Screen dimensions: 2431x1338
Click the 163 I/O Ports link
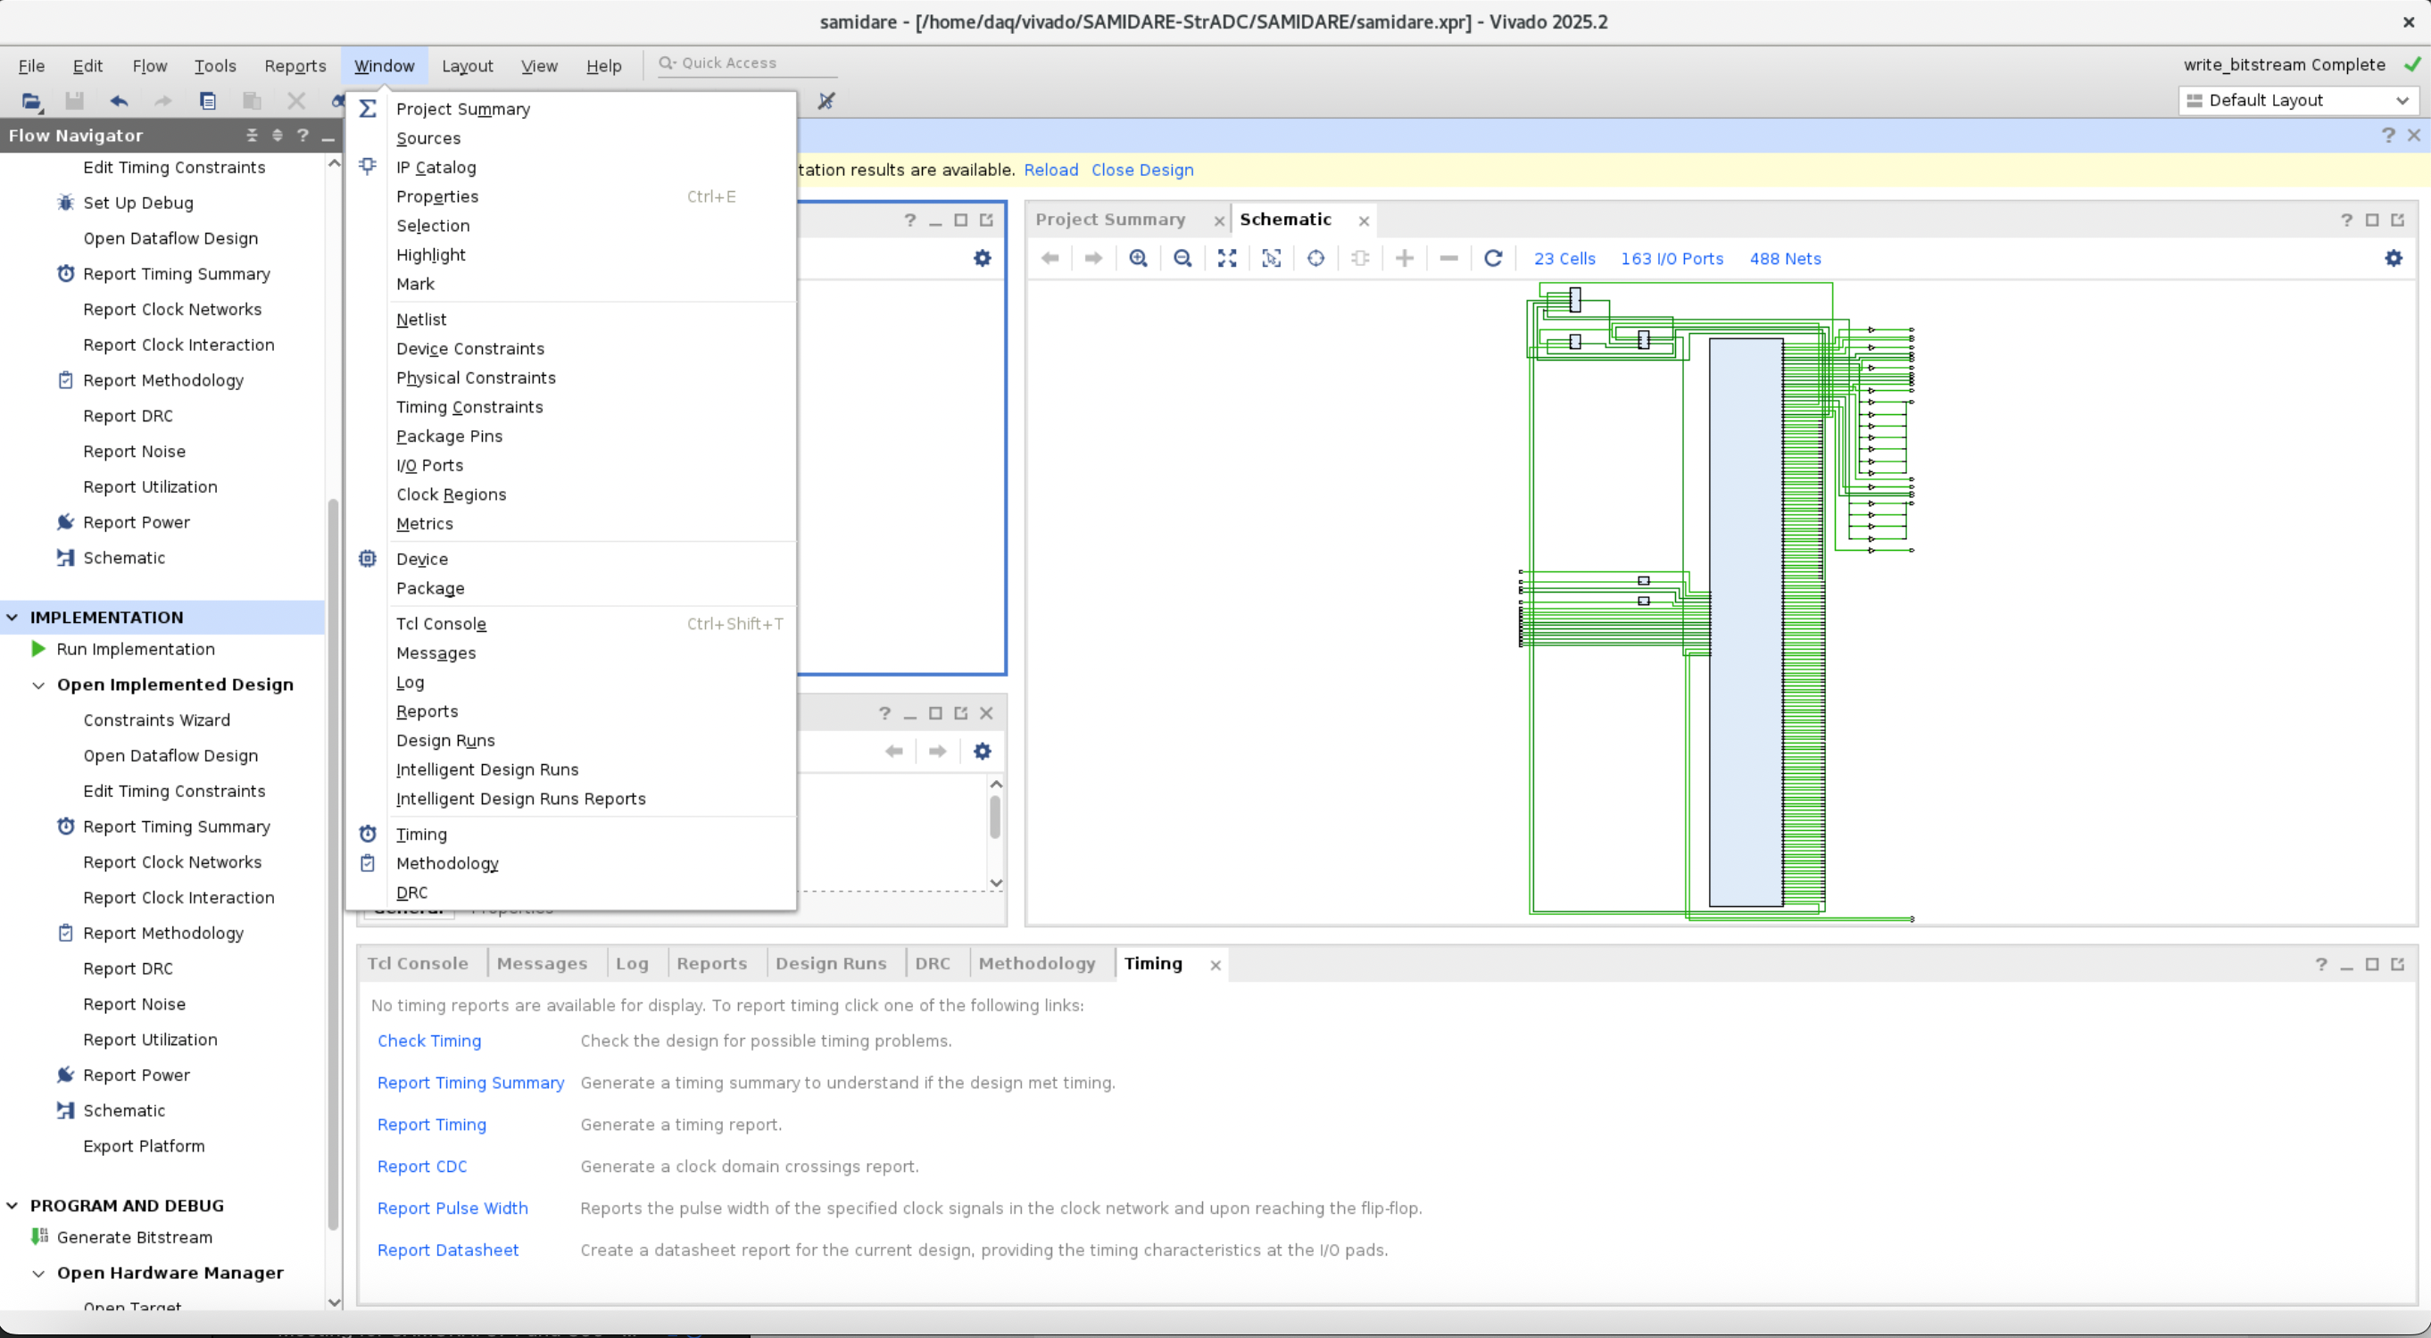tap(1672, 259)
